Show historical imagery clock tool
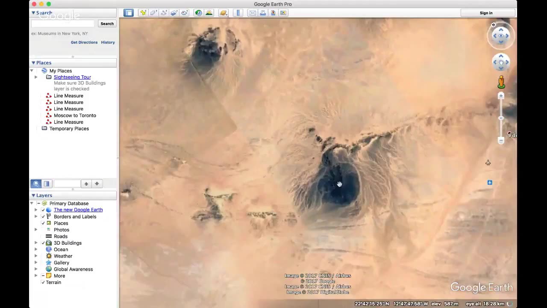Screen dimensions: 547x308 [198, 13]
